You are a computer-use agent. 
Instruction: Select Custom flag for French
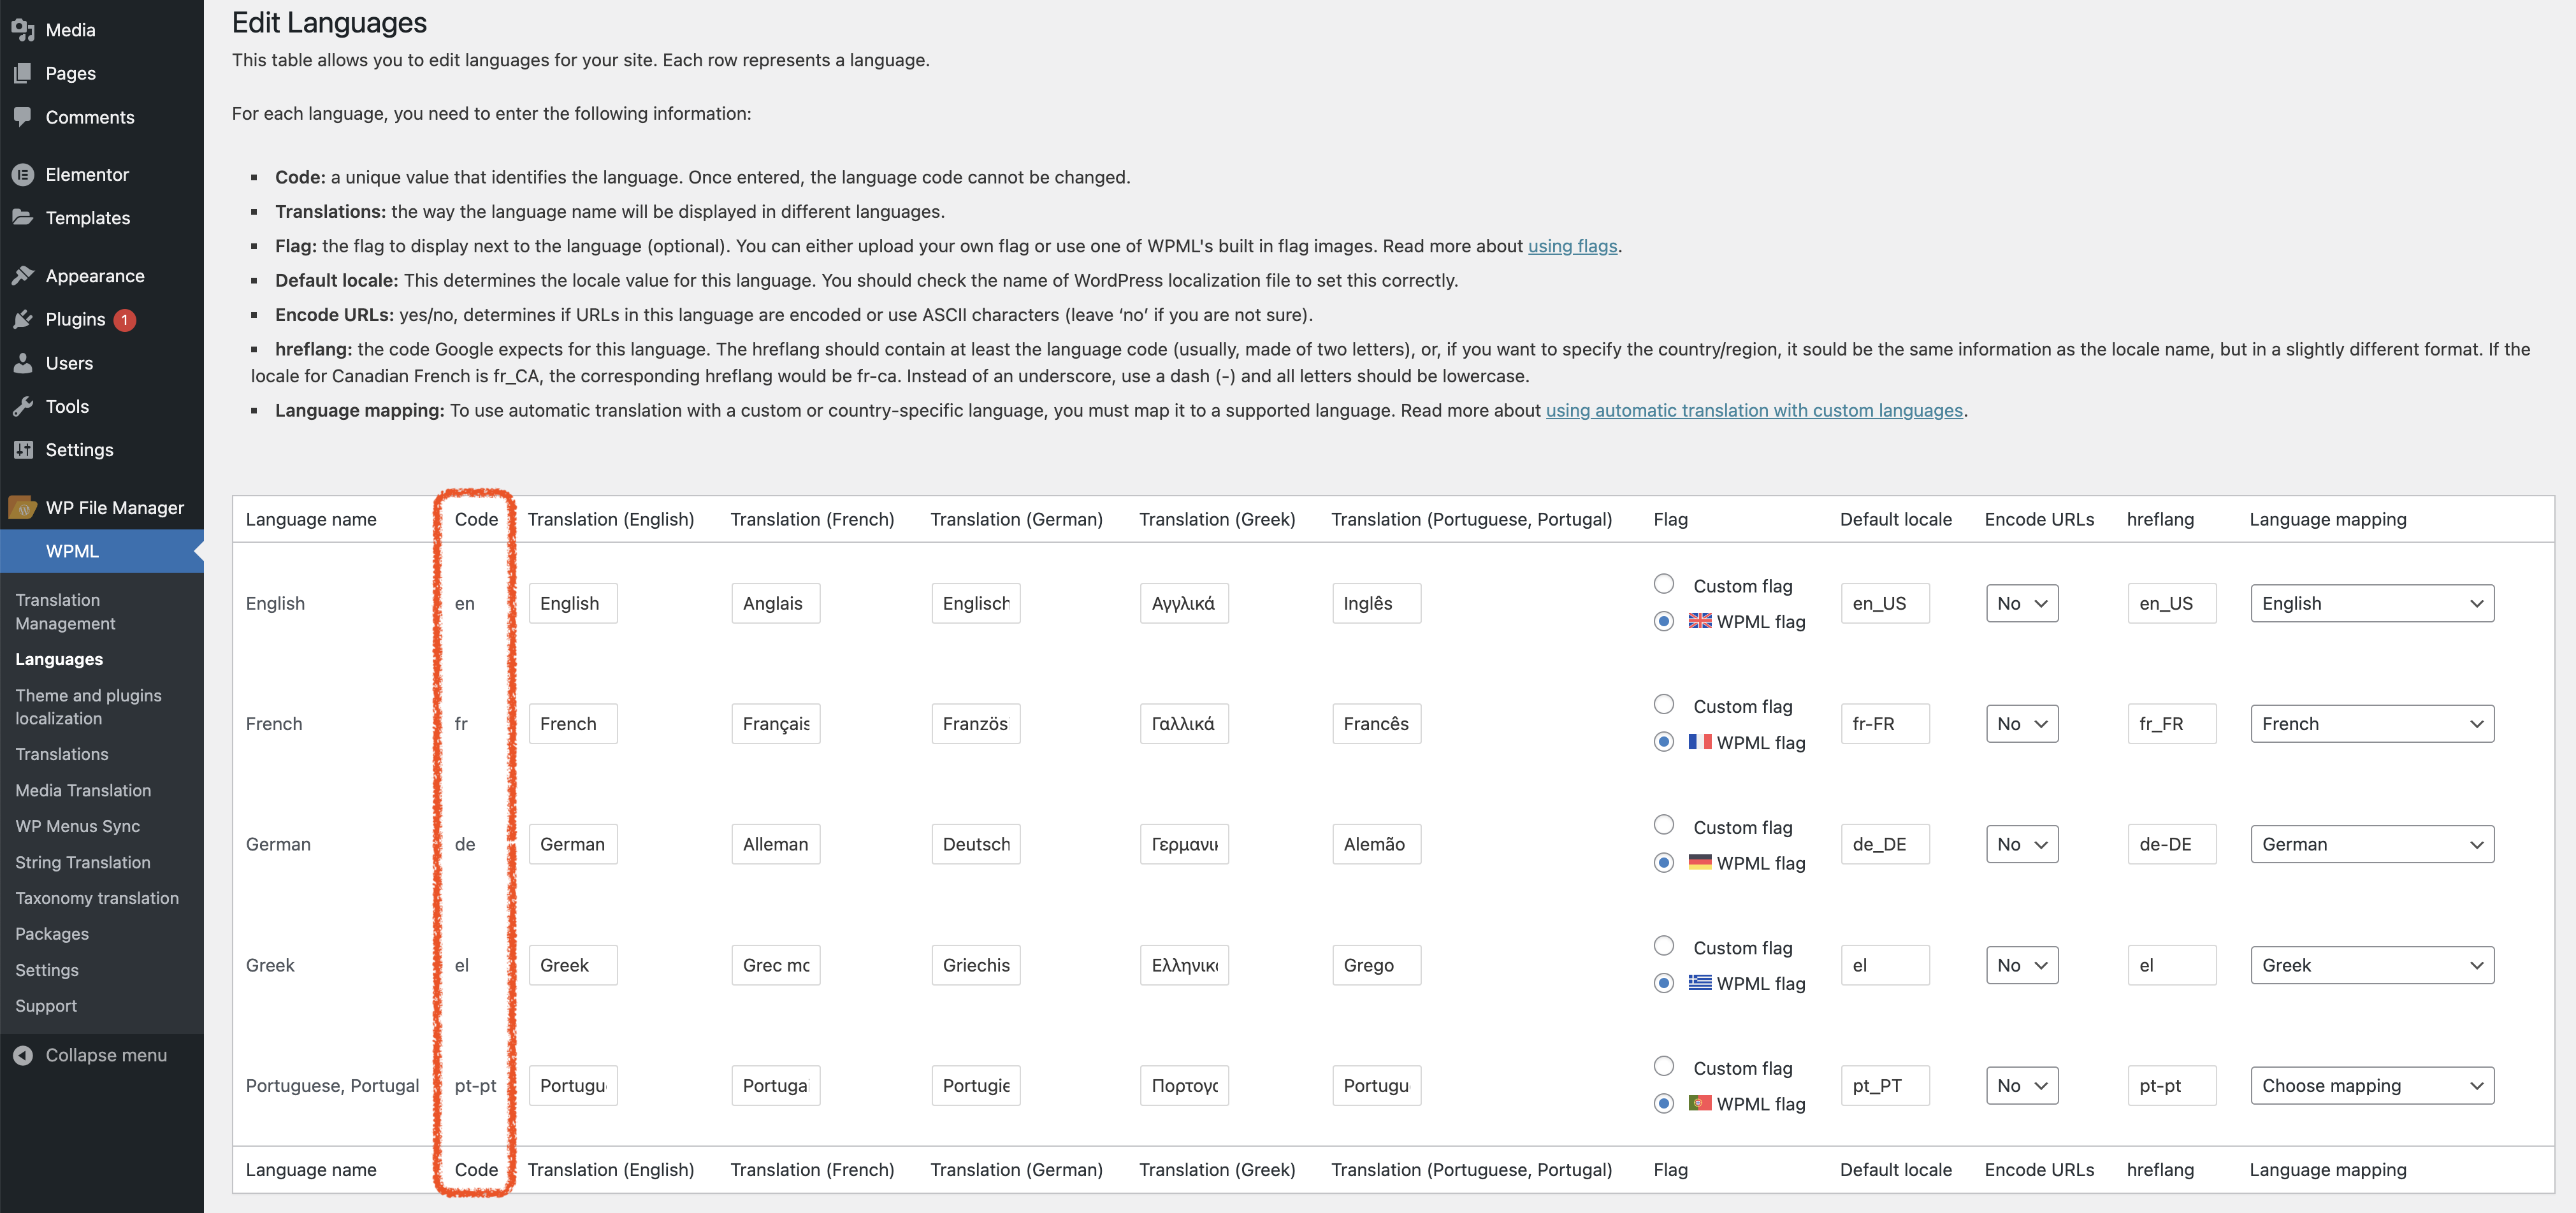point(1664,705)
